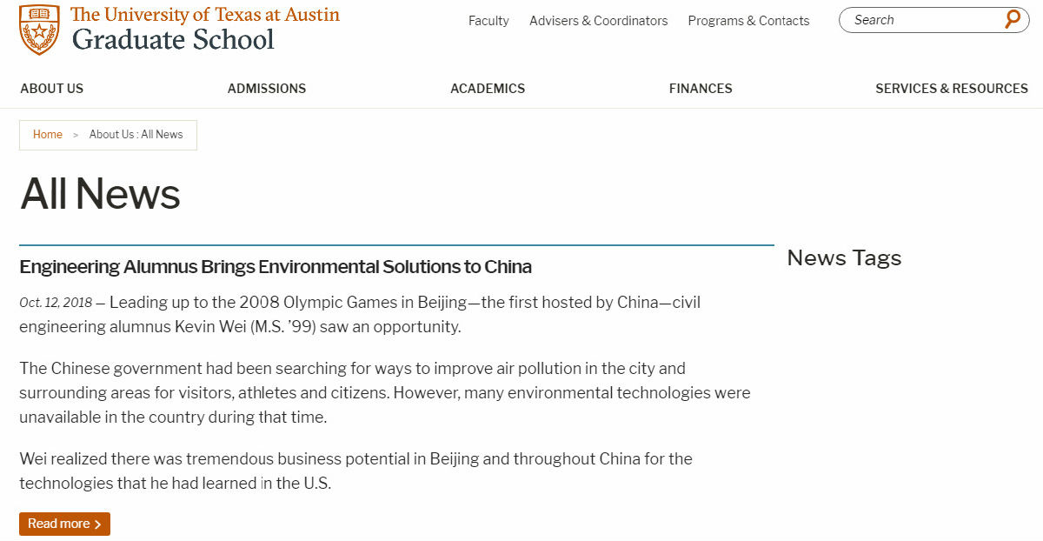Click the UT Austin shield logo
This screenshot has width=1043, height=541.
tap(39, 30)
